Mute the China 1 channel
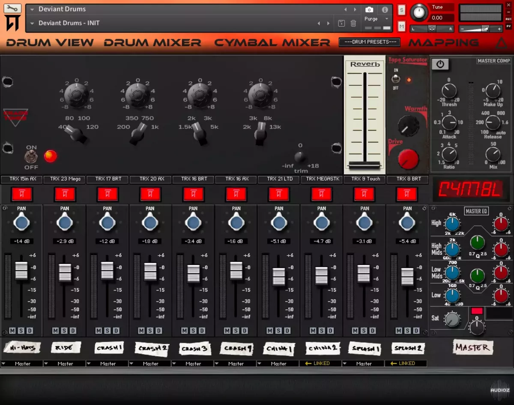 (270, 331)
